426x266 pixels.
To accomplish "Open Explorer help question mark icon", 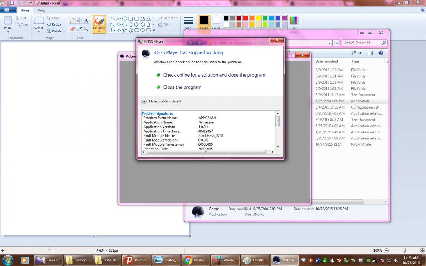I will click(381, 53).
